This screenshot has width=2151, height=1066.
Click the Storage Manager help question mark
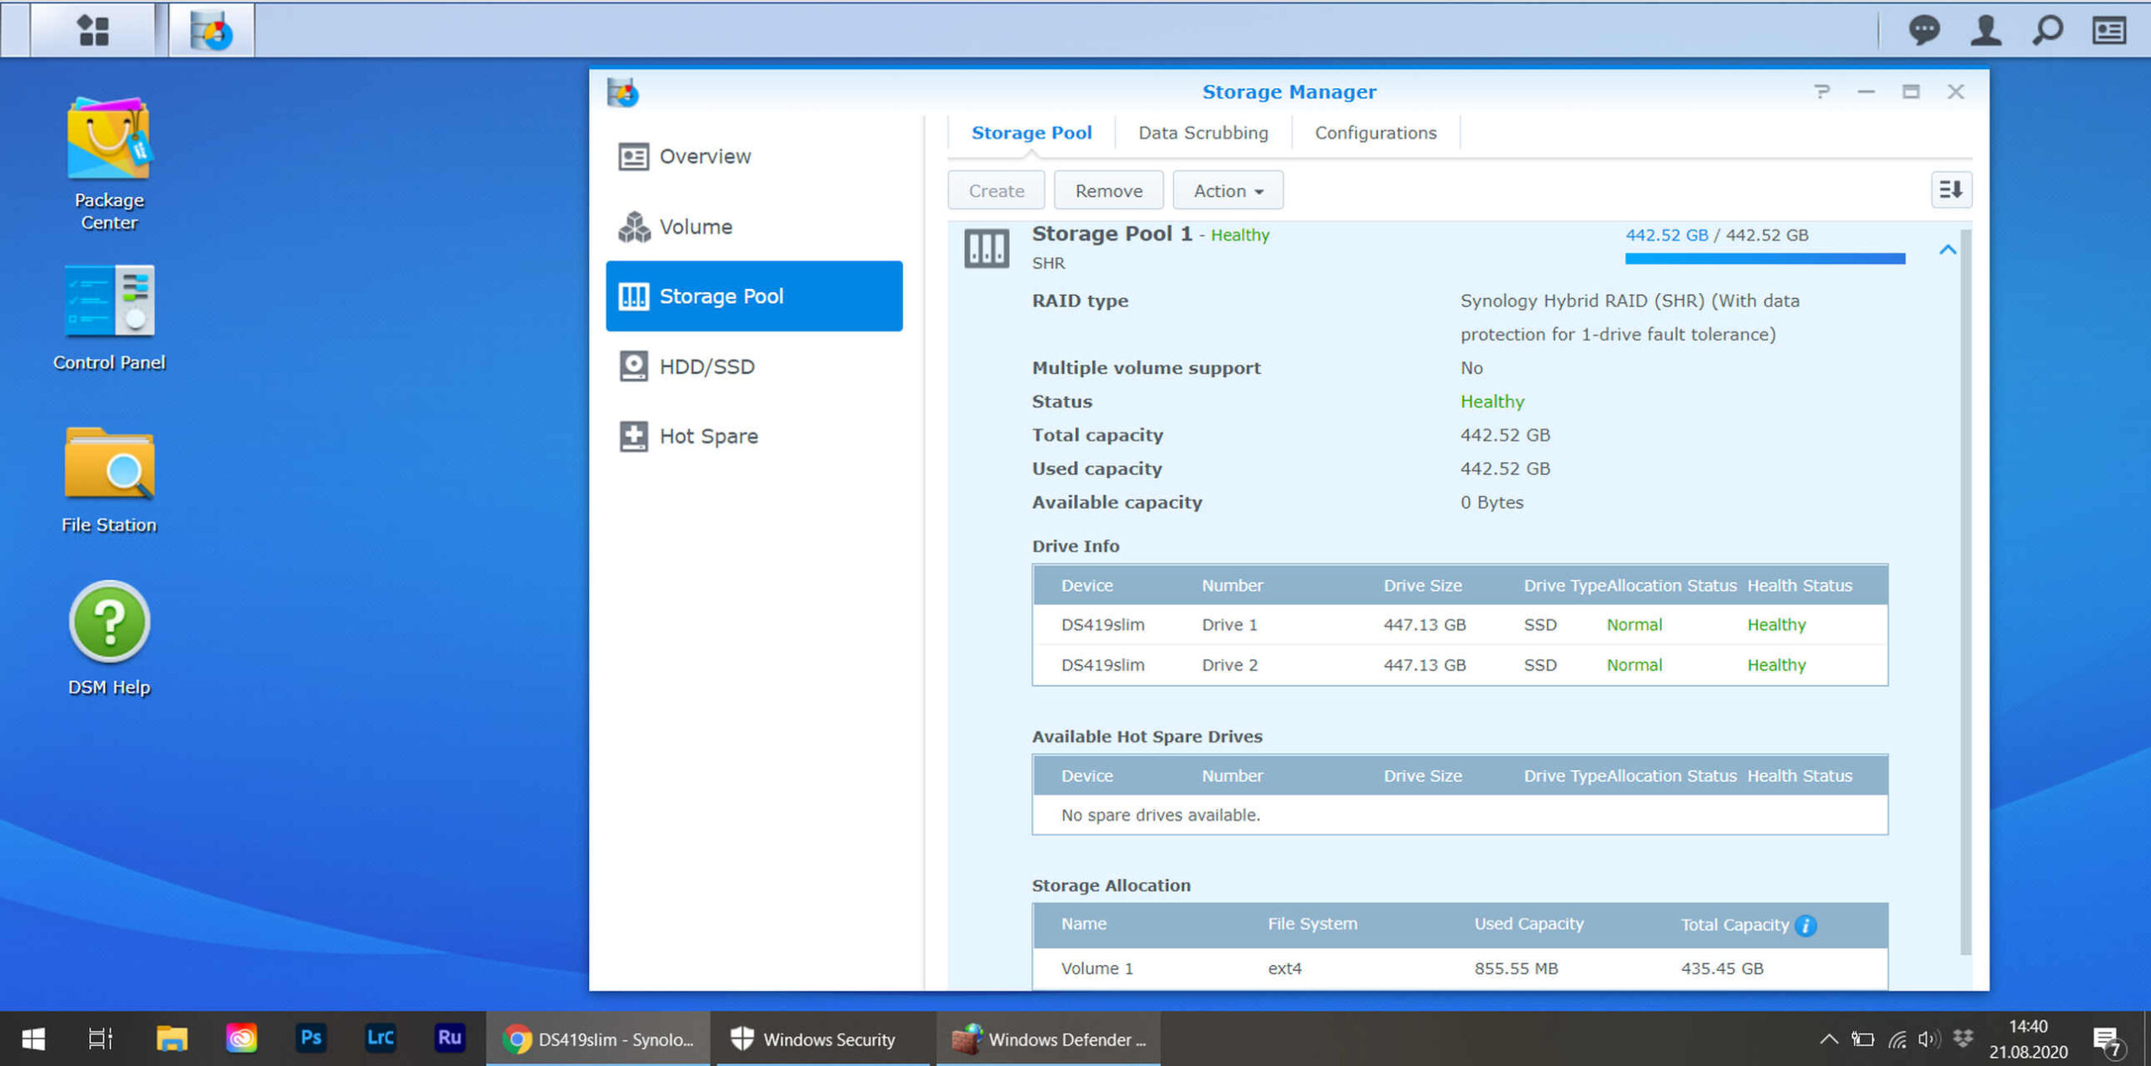pos(1821,92)
